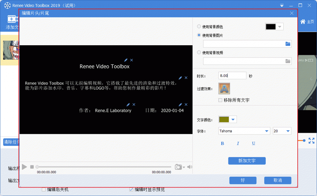
Task: Delete the date text with its X icon
Action: [186, 105]
